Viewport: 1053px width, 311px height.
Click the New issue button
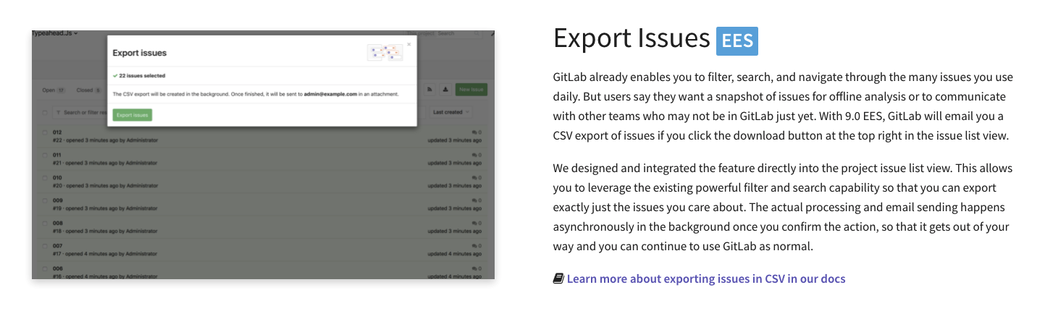[x=471, y=90]
